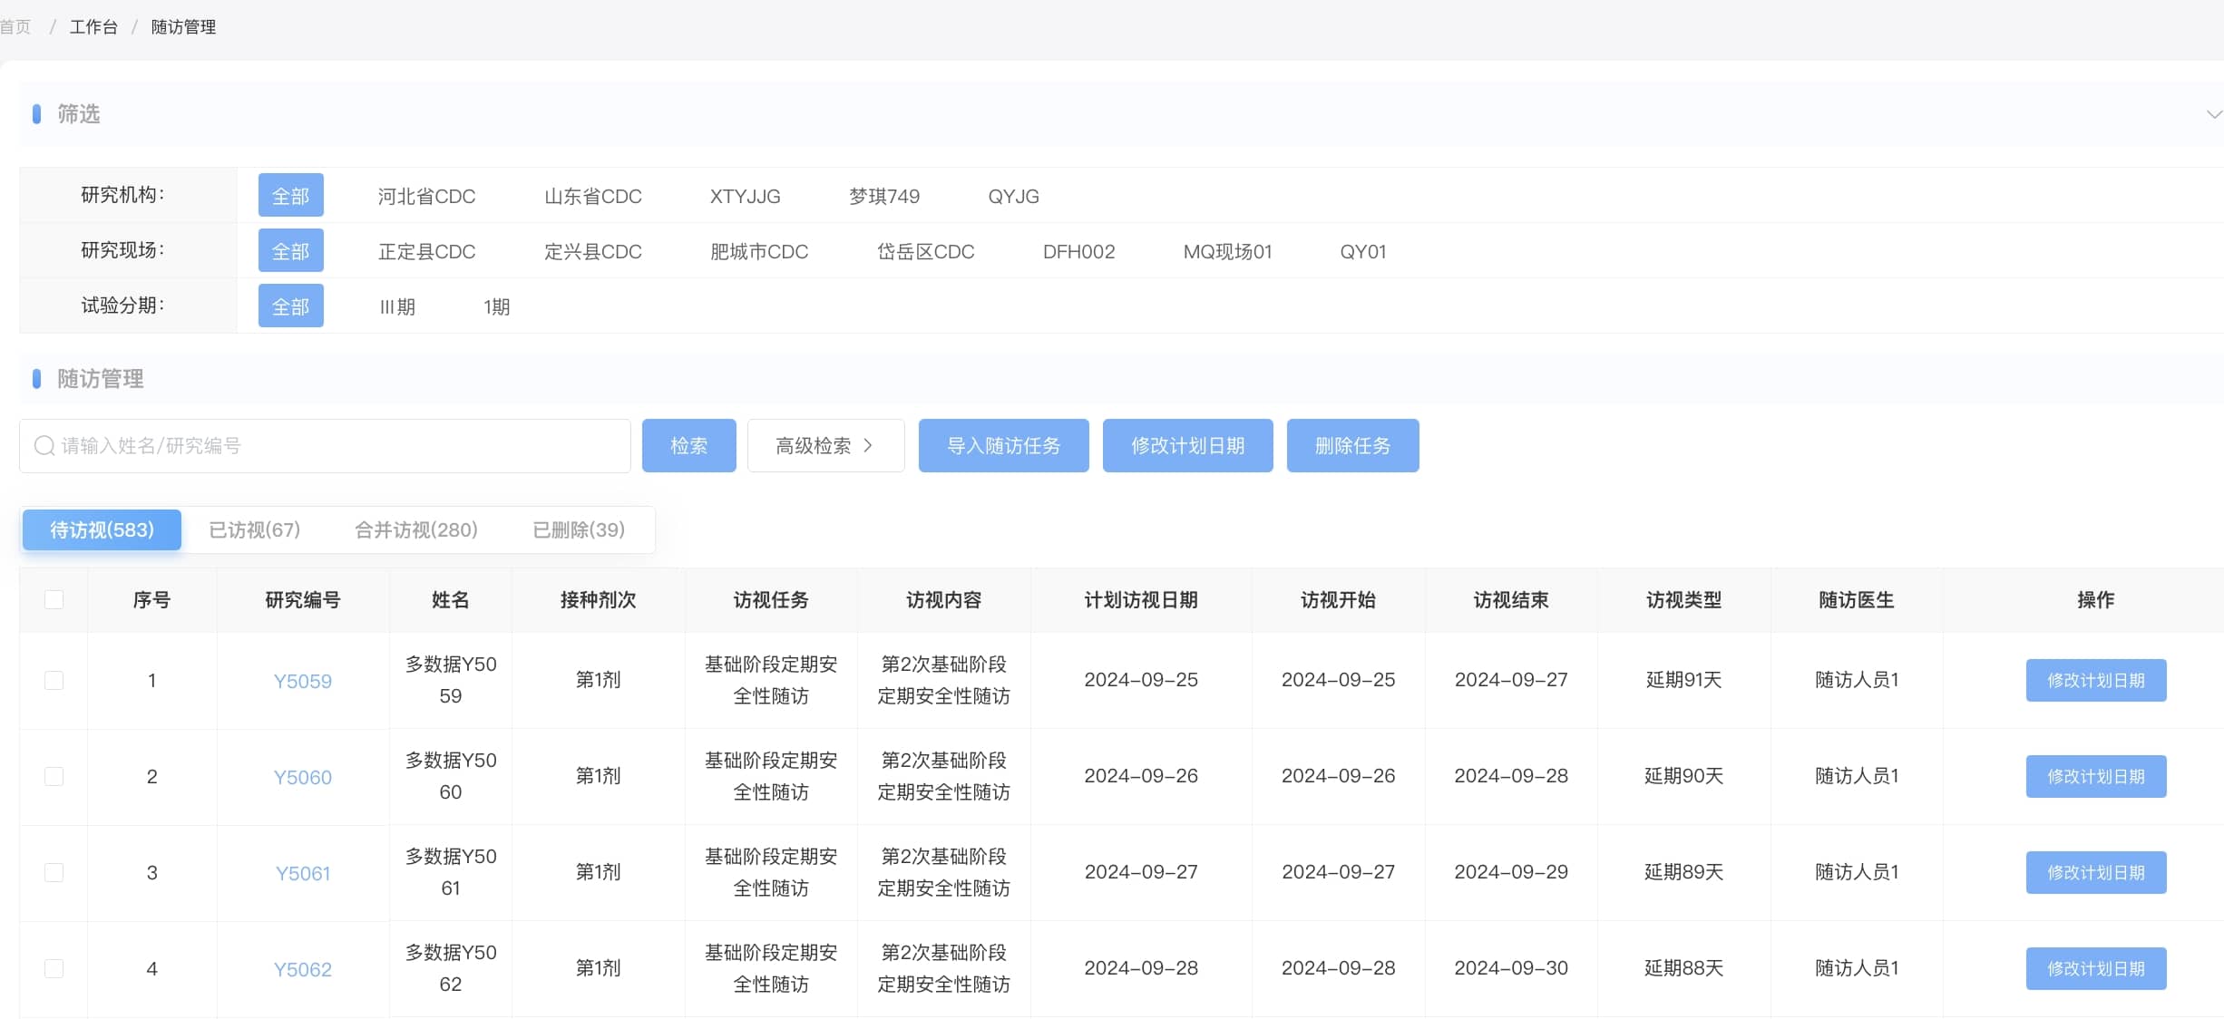Viewport: 2224px width, 1019px height.
Task: Filter by 岱岳区CDC site
Action: [926, 252]
